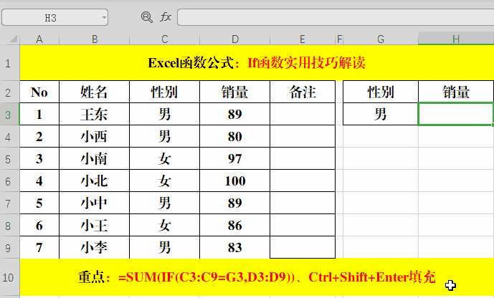Click the active empty cell H3
Screen dimensions: 494x298
(456, 114)
